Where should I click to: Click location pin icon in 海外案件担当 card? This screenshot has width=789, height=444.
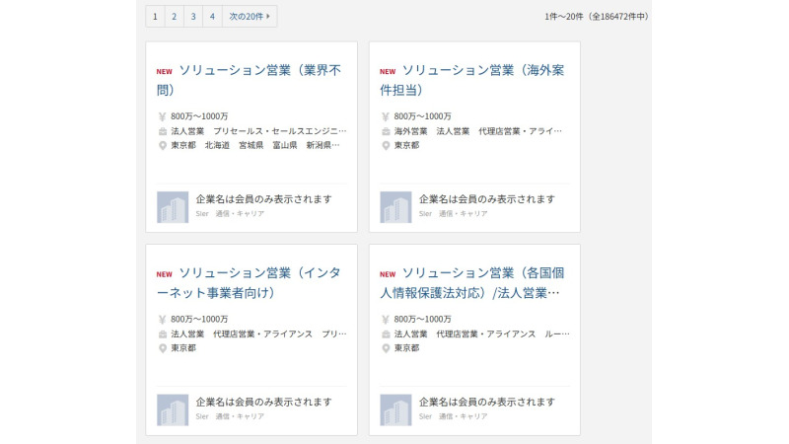click(386, 145)
